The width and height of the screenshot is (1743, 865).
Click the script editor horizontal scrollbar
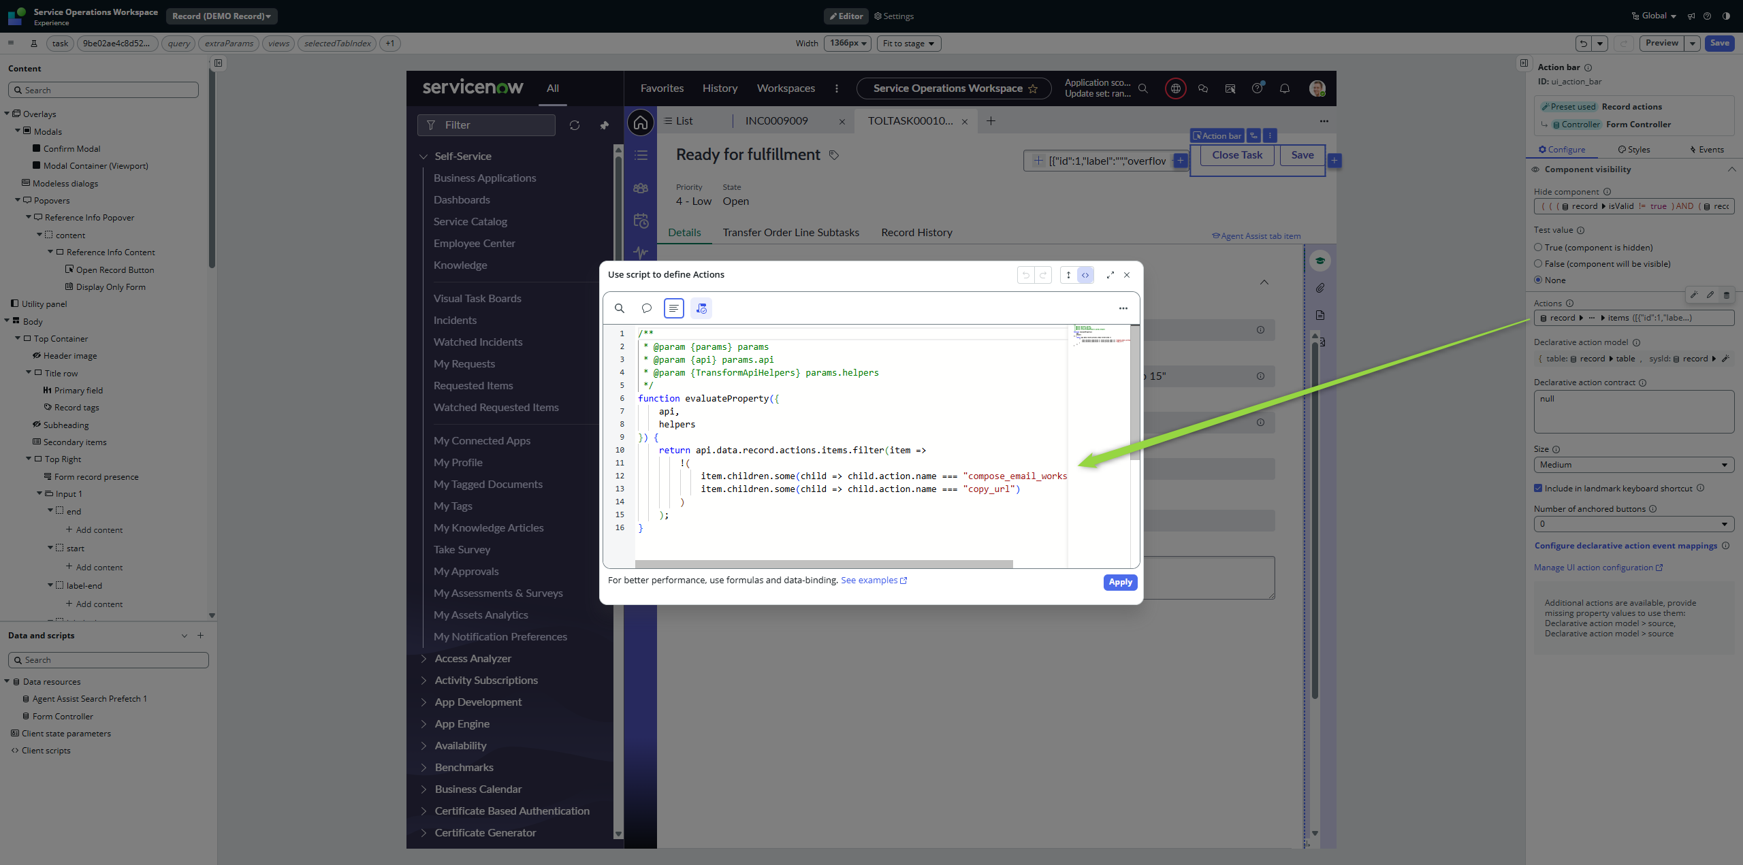[x=823, y=564]
